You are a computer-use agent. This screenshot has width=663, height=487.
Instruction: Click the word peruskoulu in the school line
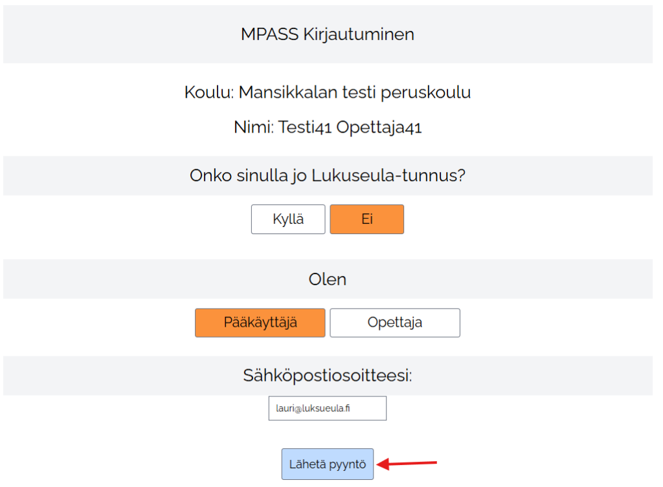[434, 92]
